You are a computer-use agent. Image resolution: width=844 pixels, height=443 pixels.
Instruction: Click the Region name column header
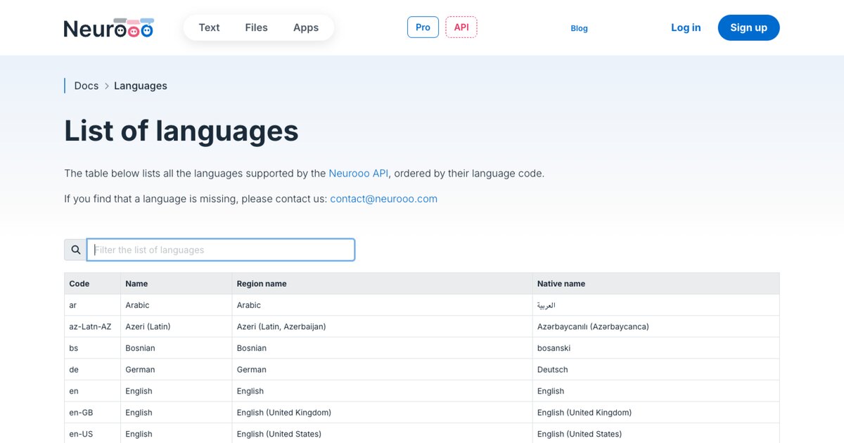[383, 283]
